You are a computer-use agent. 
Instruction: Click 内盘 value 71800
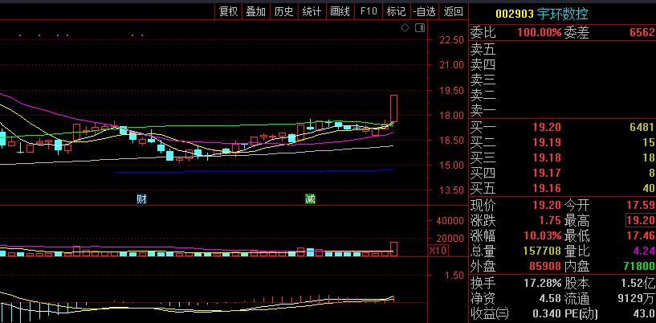coord(640,266)
